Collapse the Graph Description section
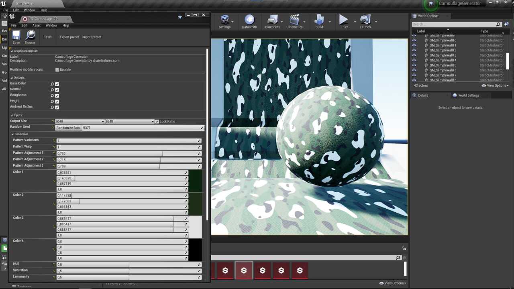The image size is (514, 289). [x=12, y=51]
